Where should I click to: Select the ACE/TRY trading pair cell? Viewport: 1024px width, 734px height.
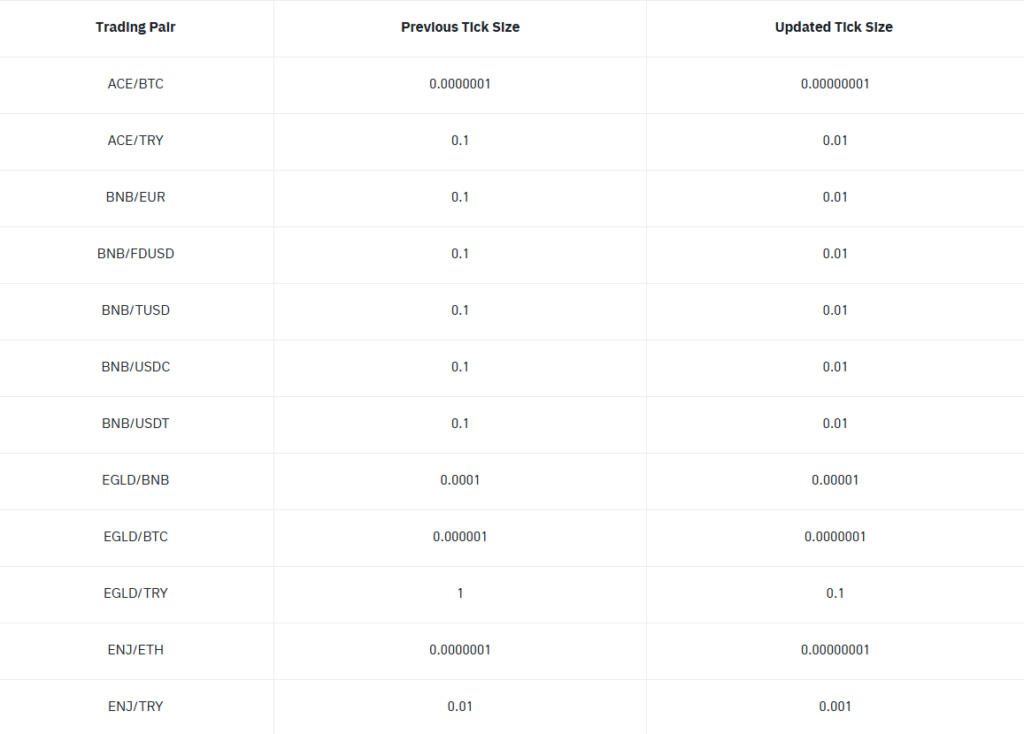135,141
